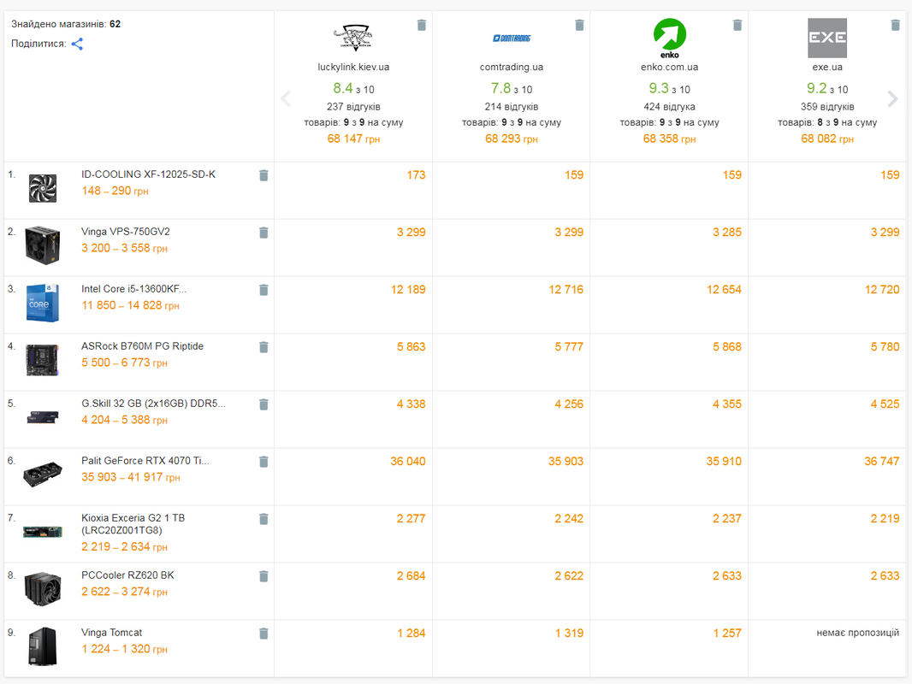Open Vinga Tomcat product link
This screenshot has height=684, width=912.
(x=112, y=633)
